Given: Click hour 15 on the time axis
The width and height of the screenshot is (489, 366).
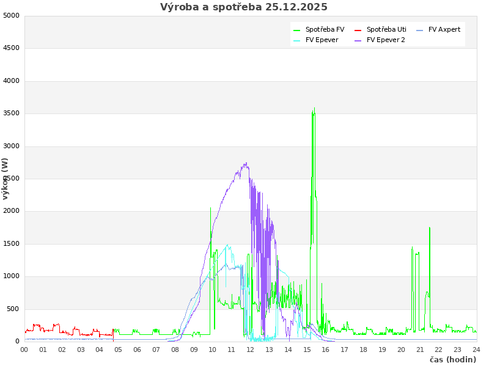Looking at the screenshot, I should point(307,350).
